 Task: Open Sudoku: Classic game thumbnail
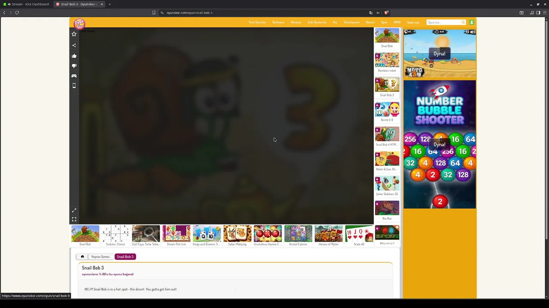point(115,236)
